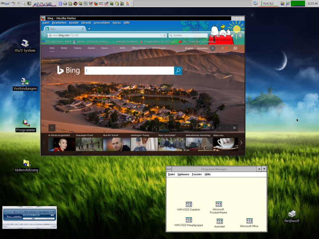Pause playback in the music player
The height and width of the screenshot is (239, 319).
(x=16, y=224)
